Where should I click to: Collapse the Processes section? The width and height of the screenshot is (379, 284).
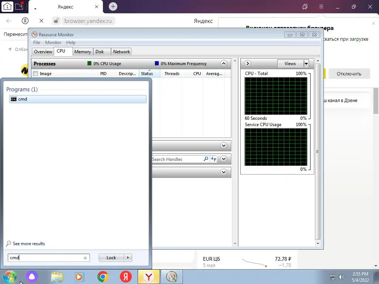224,64
